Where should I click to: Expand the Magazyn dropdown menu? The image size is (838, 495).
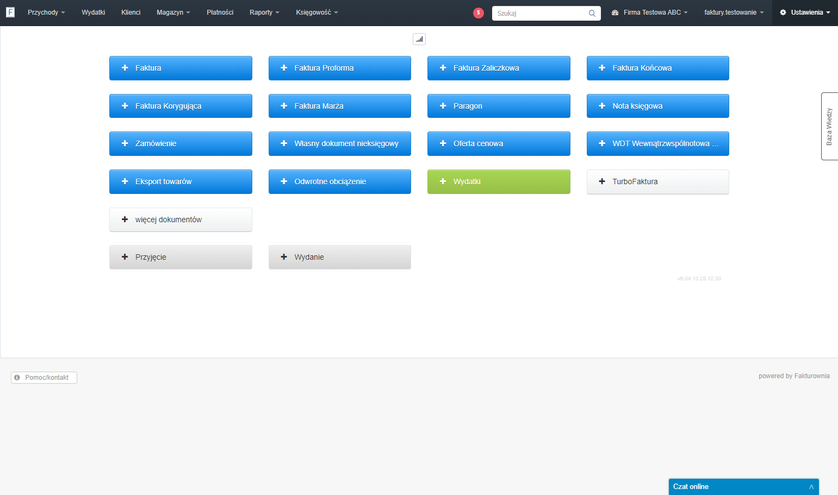[173, 12]
